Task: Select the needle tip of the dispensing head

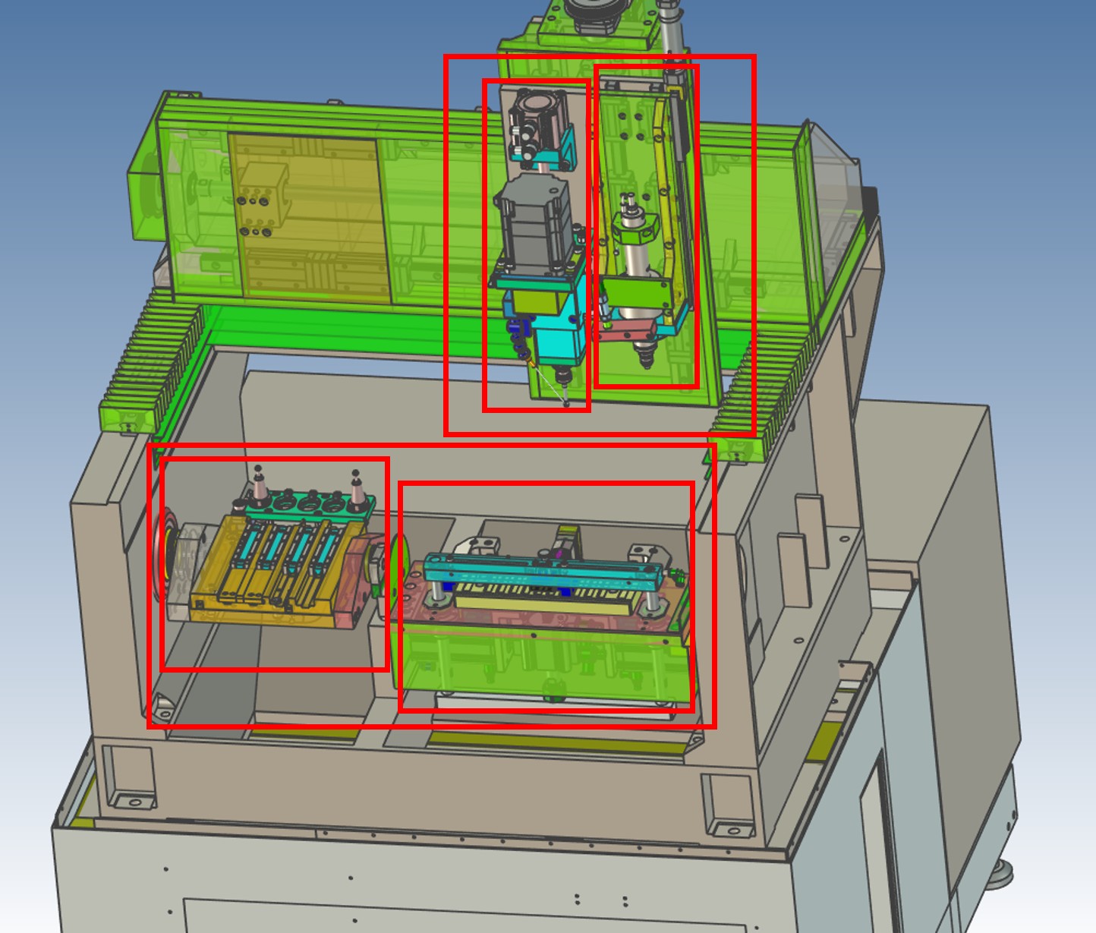Action: 566,404
